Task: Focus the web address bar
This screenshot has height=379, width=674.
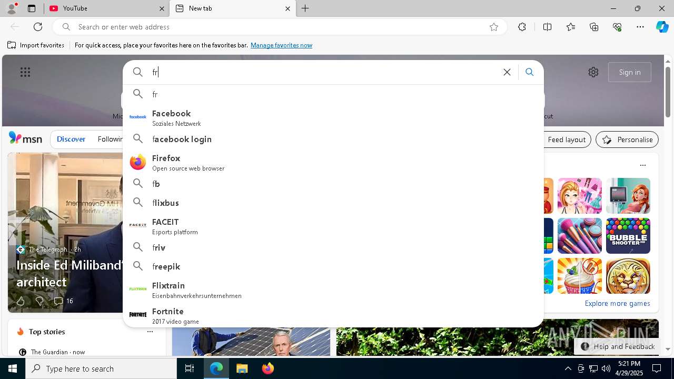Action: pyautogui.click(x=279, y=27)
